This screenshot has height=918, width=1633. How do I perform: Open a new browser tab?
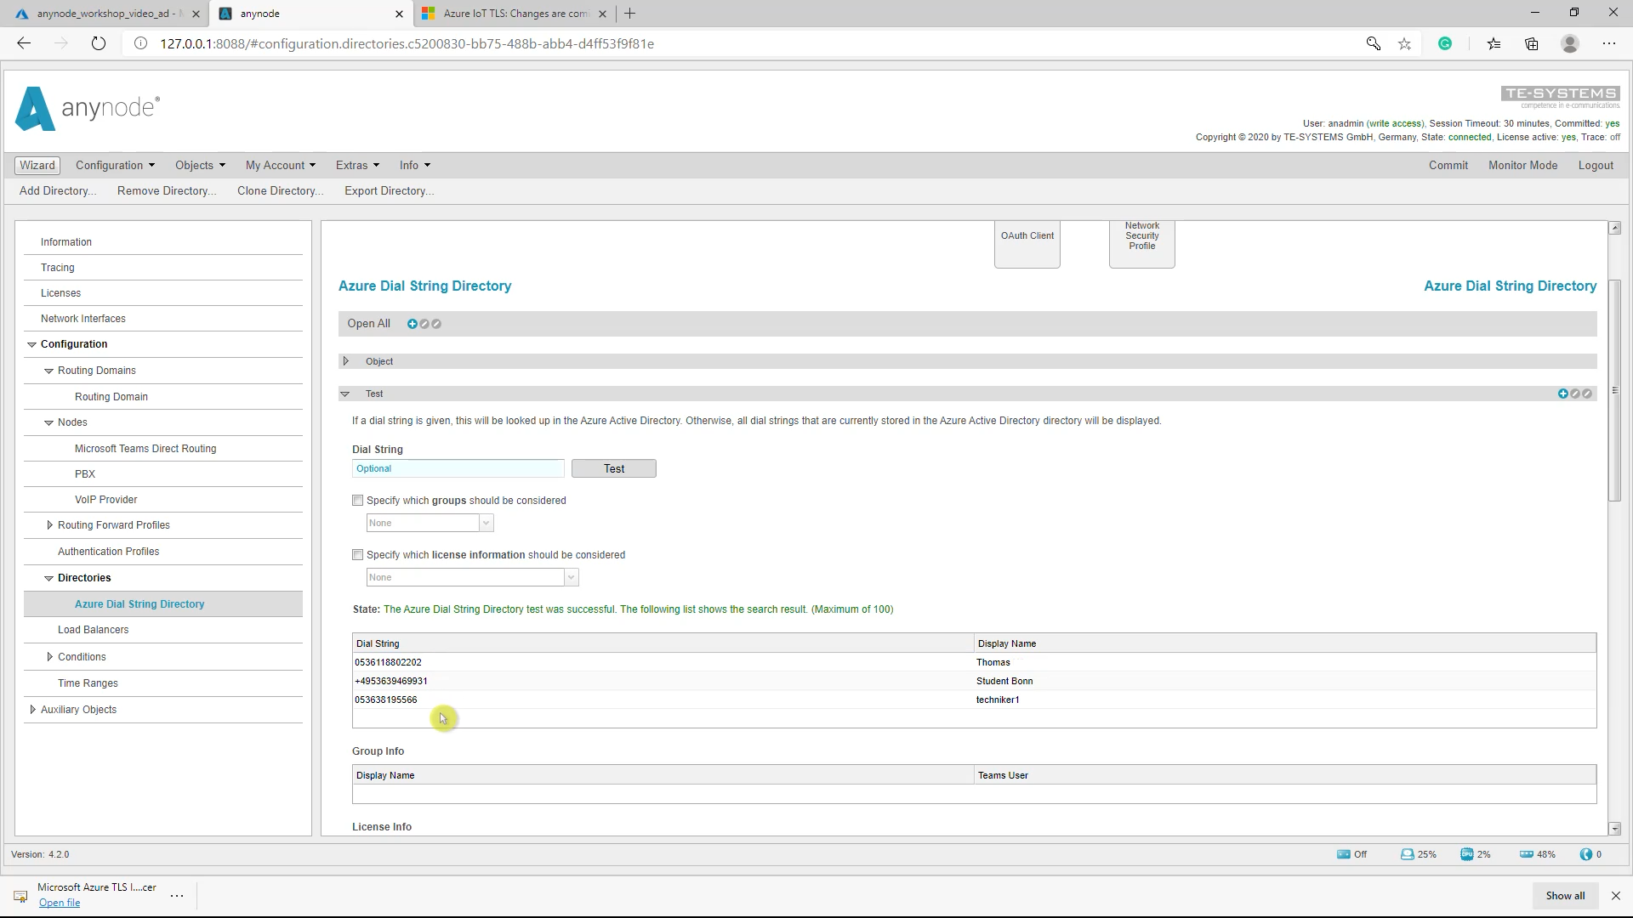(629, 14)
